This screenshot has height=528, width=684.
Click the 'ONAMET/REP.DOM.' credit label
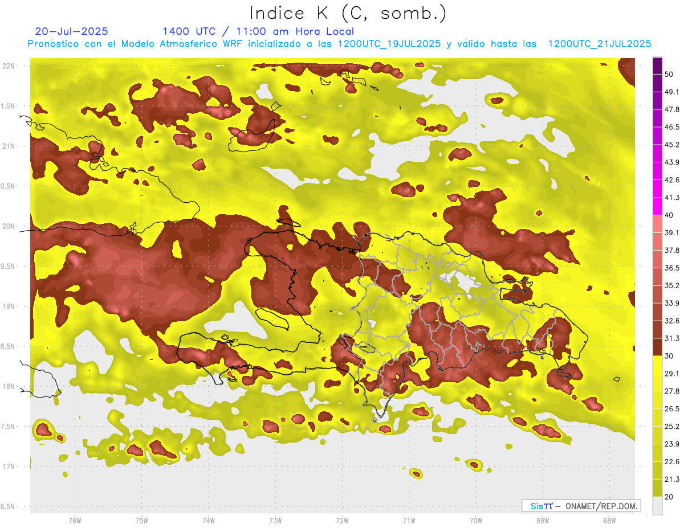601,506
